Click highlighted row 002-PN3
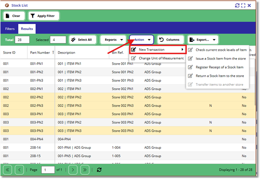The height and width of the screenshot is (179, 260). (128, 106)
